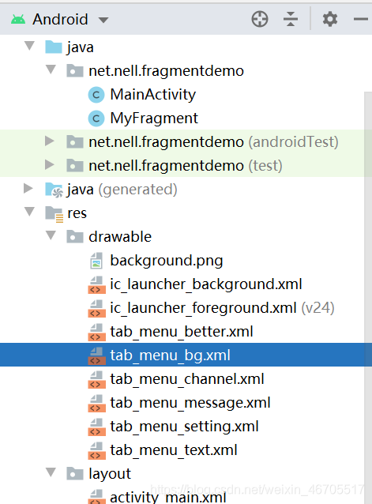The height and width of the screenshot is (504, 372).
Task: Click the MainActivity class icon
Action: pyautogui.click(x=96, y=95)
